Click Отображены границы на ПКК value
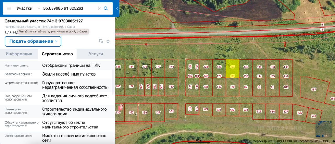The image size is (335, 144). [x=71, y=65]
